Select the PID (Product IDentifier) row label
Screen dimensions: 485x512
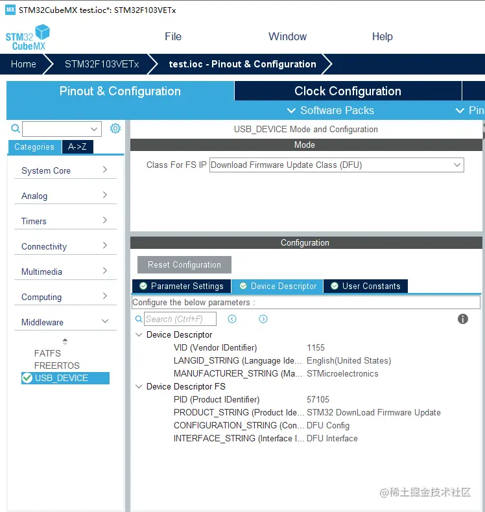click(217, 400)
